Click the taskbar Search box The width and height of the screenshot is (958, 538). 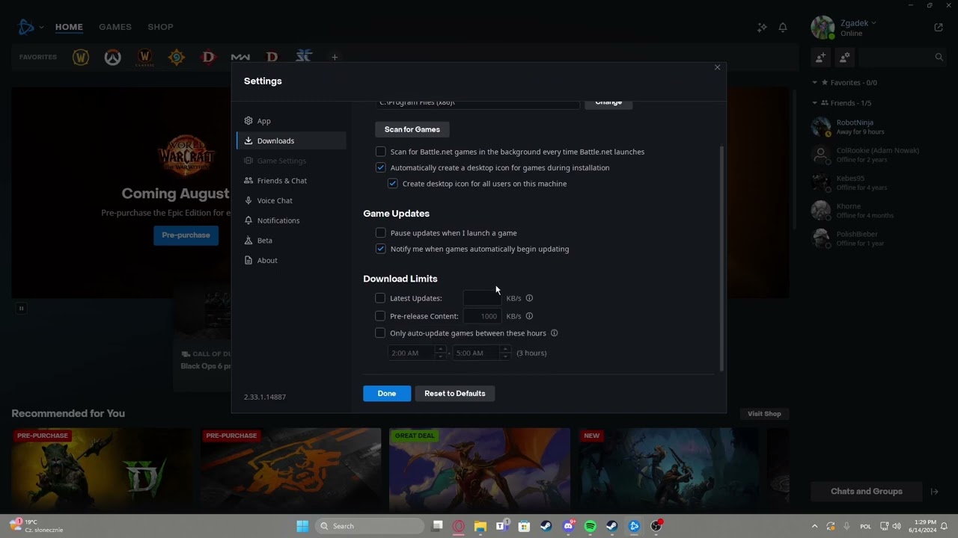(x=370, y=526)
